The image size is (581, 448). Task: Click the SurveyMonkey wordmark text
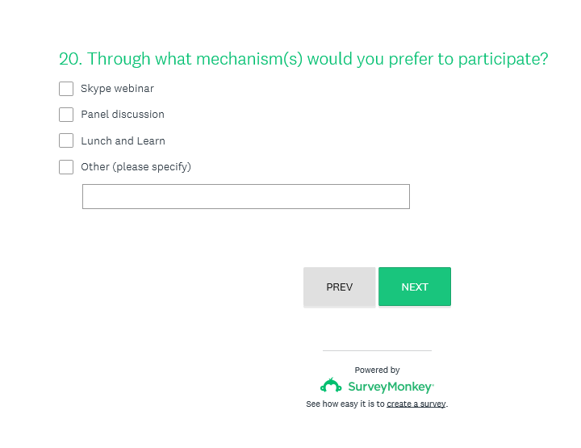coord(391,387)
